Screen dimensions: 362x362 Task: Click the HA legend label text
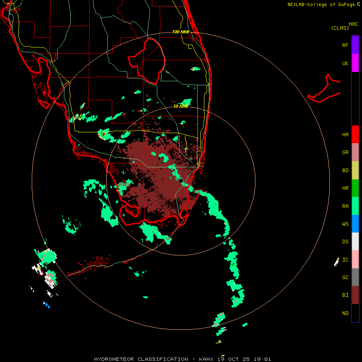click(345, 135)
